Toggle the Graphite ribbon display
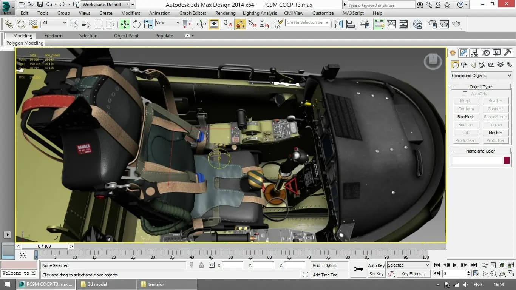 pos(379,24)
